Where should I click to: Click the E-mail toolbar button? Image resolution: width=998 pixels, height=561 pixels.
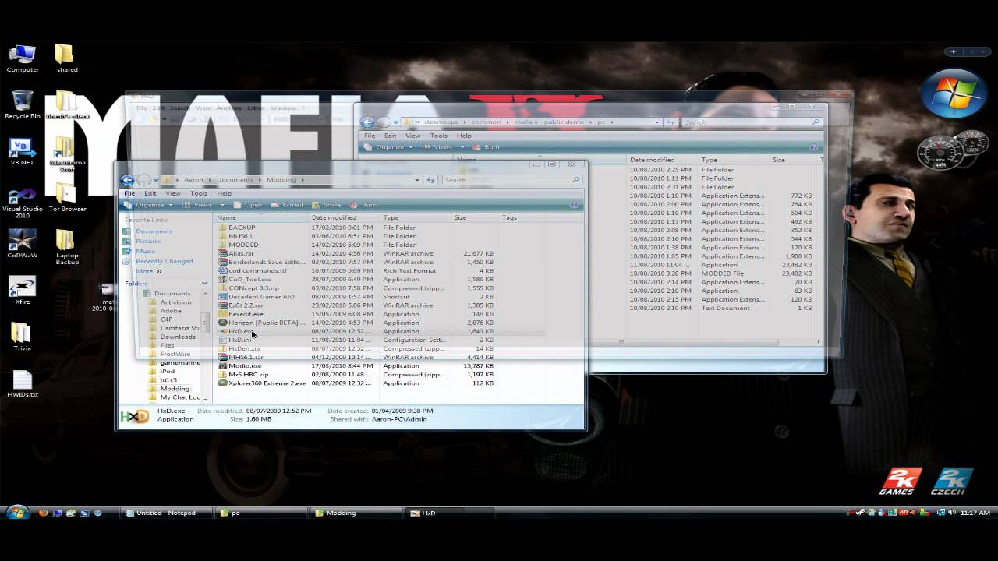click(x=288, y=205)
